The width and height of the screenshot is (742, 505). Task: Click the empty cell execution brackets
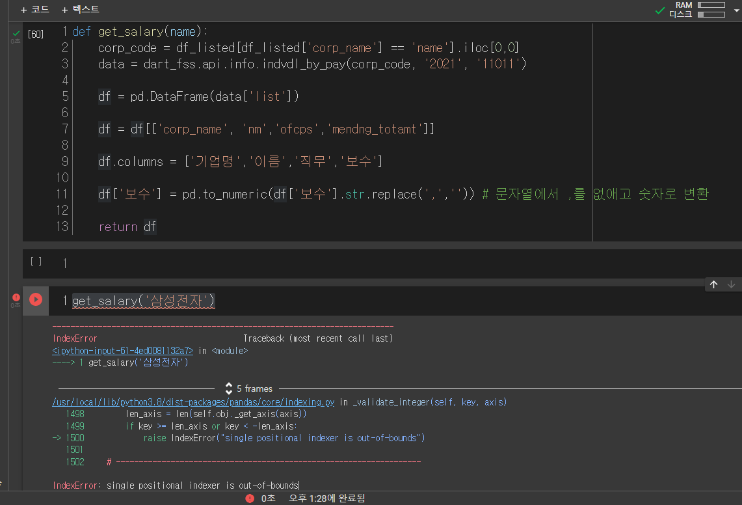coord(36,261)
